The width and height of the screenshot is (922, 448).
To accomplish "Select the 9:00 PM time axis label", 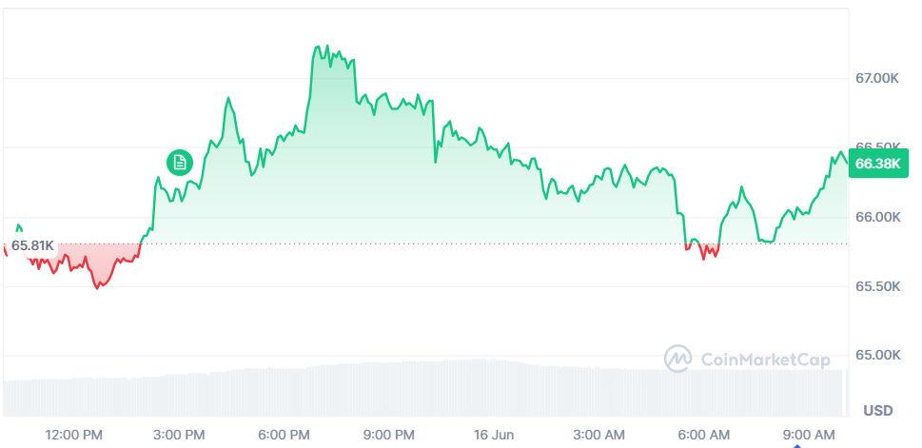I will pos(387,435).
